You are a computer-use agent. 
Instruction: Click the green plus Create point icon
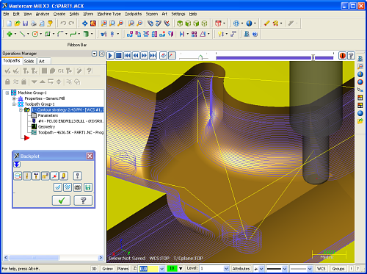click(10, 34)
